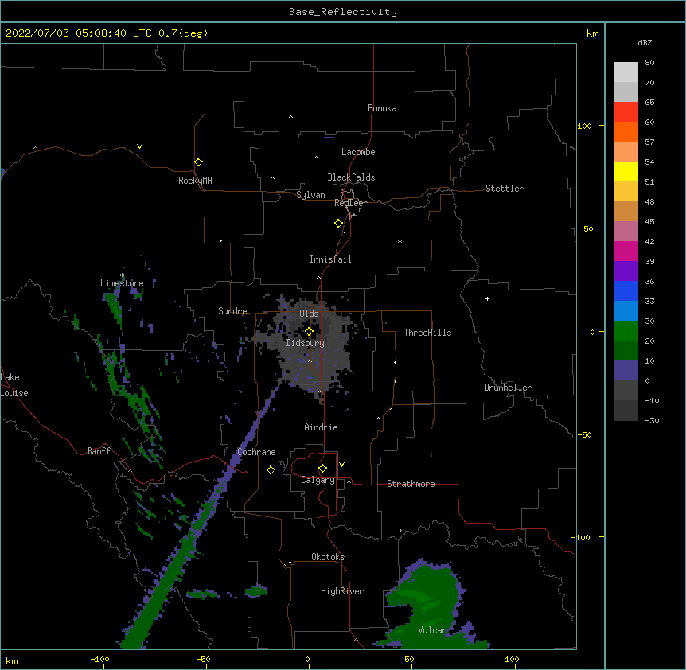The height and width of the screenshot is (670, 686).
Task: Click the yellow diamond marker south of RedDeer
Action: [338, 224]
